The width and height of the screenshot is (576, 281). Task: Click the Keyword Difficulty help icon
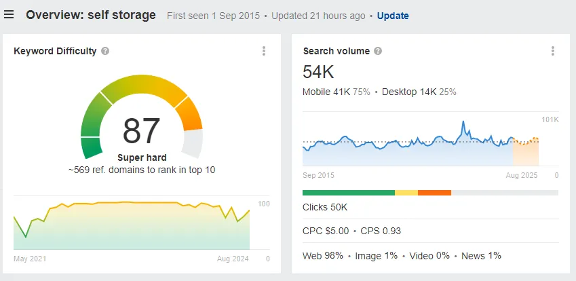tap(105, 51)
